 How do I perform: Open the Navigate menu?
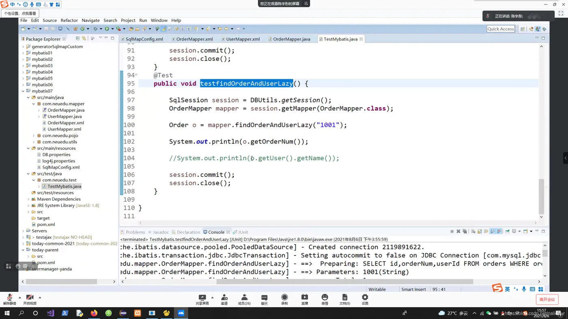tap(90, 20)
